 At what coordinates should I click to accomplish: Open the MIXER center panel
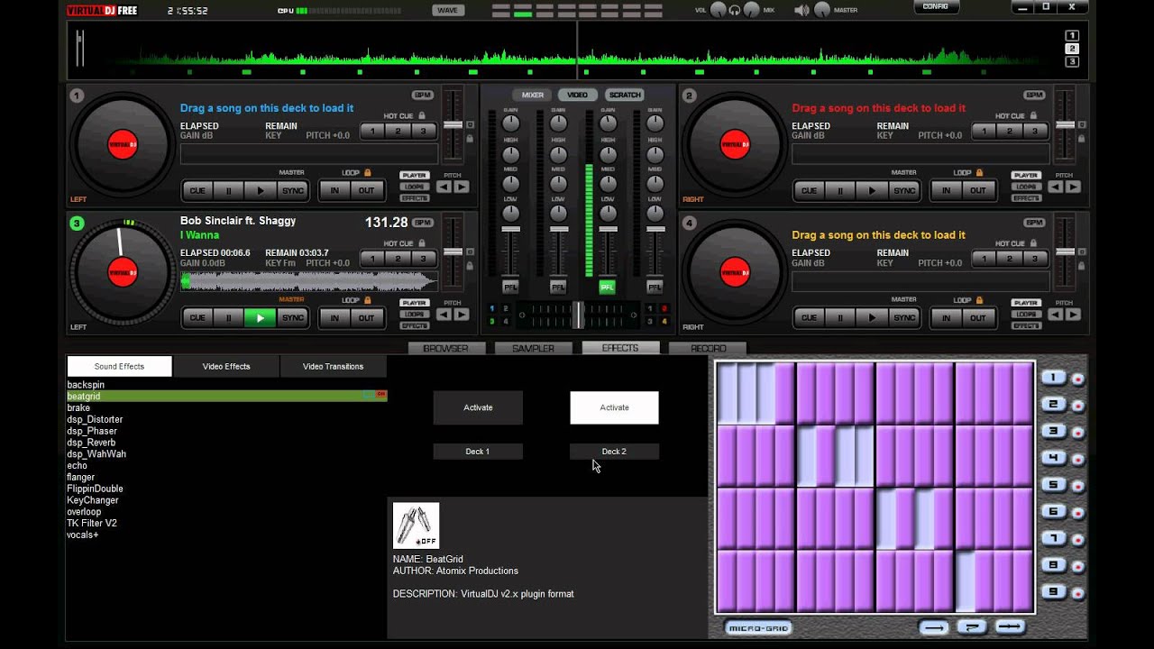[533, 95]
